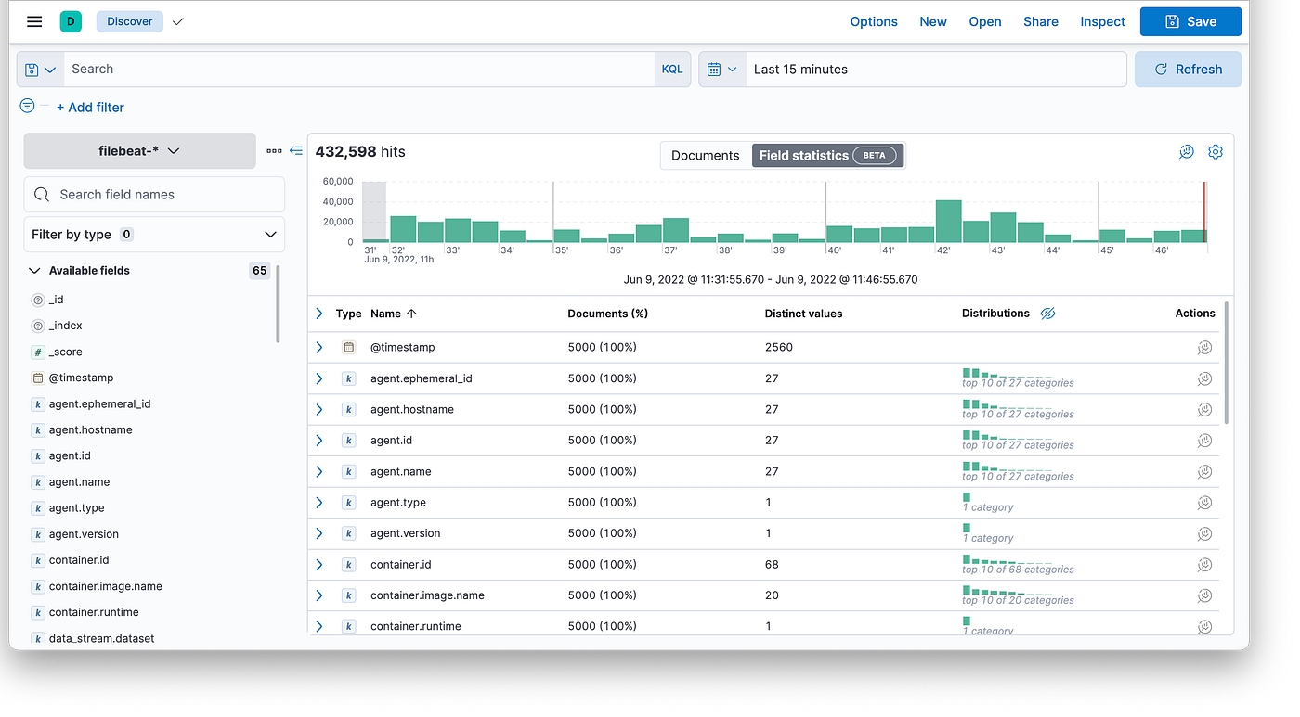Click the collapse sidebar arrow icon

pyautogui.click(x=296, y=150)
